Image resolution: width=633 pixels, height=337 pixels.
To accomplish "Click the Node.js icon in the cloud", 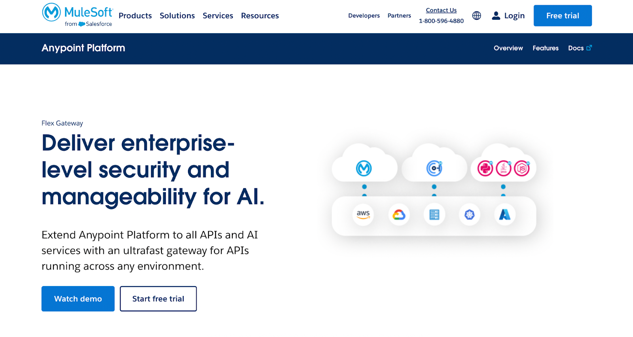I will [522, 168].
